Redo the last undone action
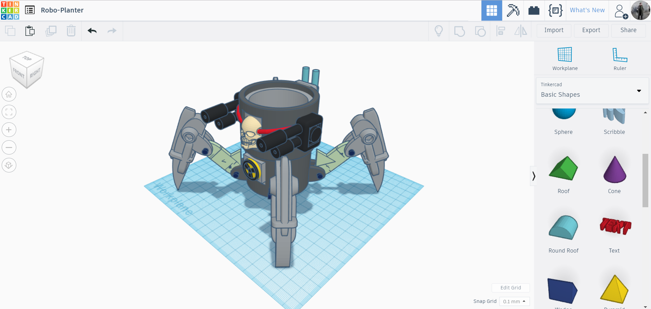 pos(112,31)
